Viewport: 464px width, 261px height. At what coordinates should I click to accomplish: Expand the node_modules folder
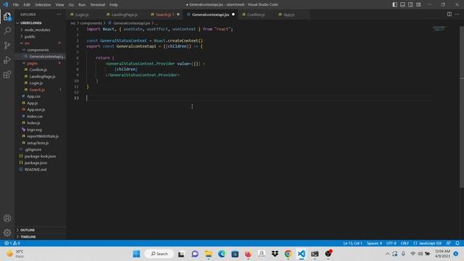click(37, 30)
